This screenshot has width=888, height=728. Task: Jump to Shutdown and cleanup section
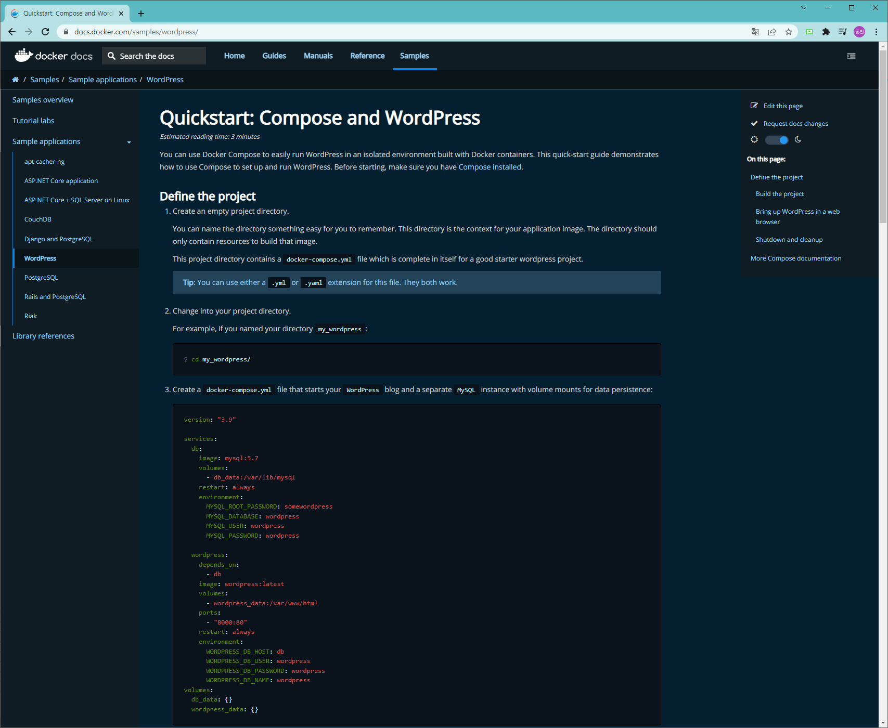789,240
